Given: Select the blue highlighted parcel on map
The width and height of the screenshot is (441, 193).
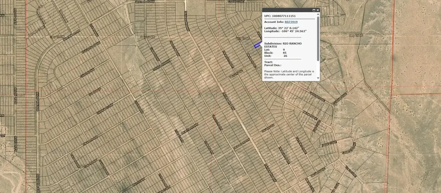Looking at the screenshot, I should coord(258,45).
